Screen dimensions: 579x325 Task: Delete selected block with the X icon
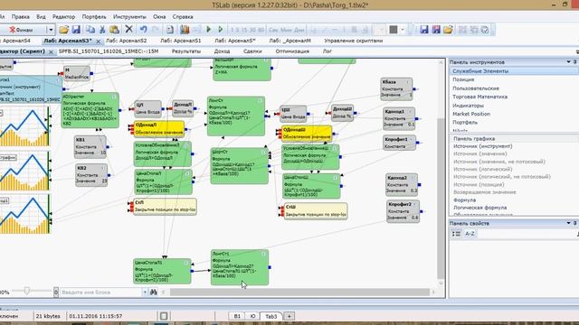pyautogui.click(x=128, y=30)
